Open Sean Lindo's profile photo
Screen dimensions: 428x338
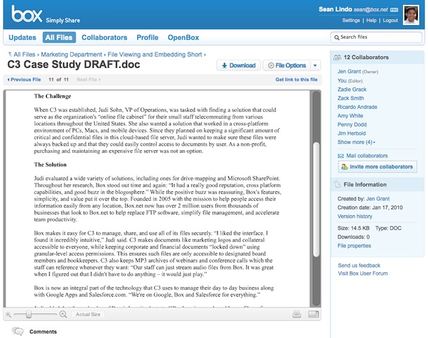point(411,15)
